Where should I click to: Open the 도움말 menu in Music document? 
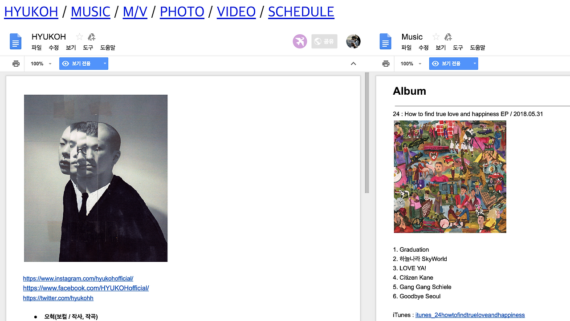coord(477,48)
